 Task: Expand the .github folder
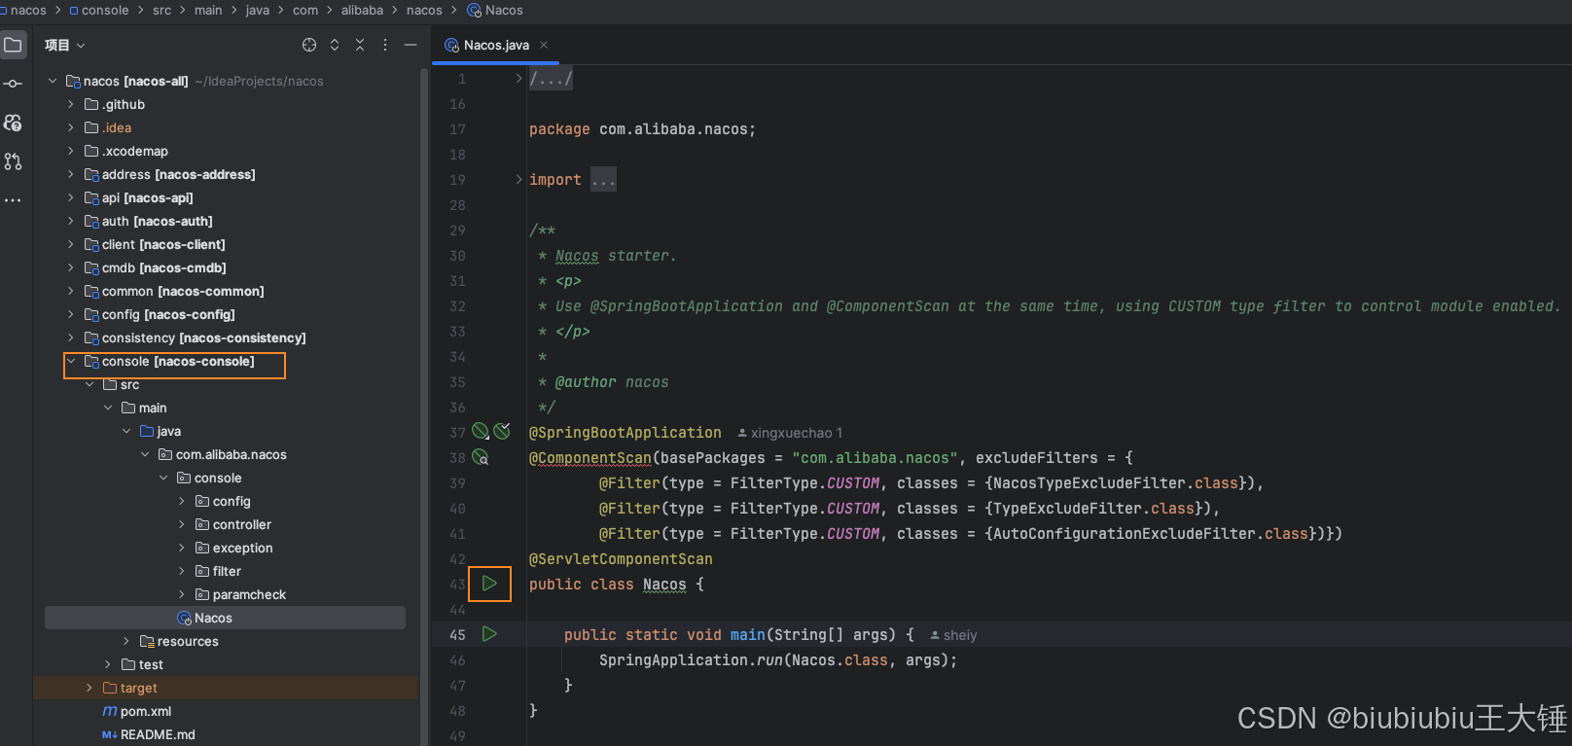click(71, 104)
